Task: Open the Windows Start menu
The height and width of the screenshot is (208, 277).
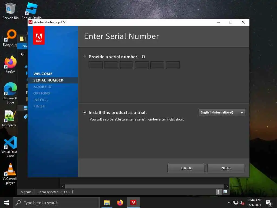Action: [x=6, y=203]
